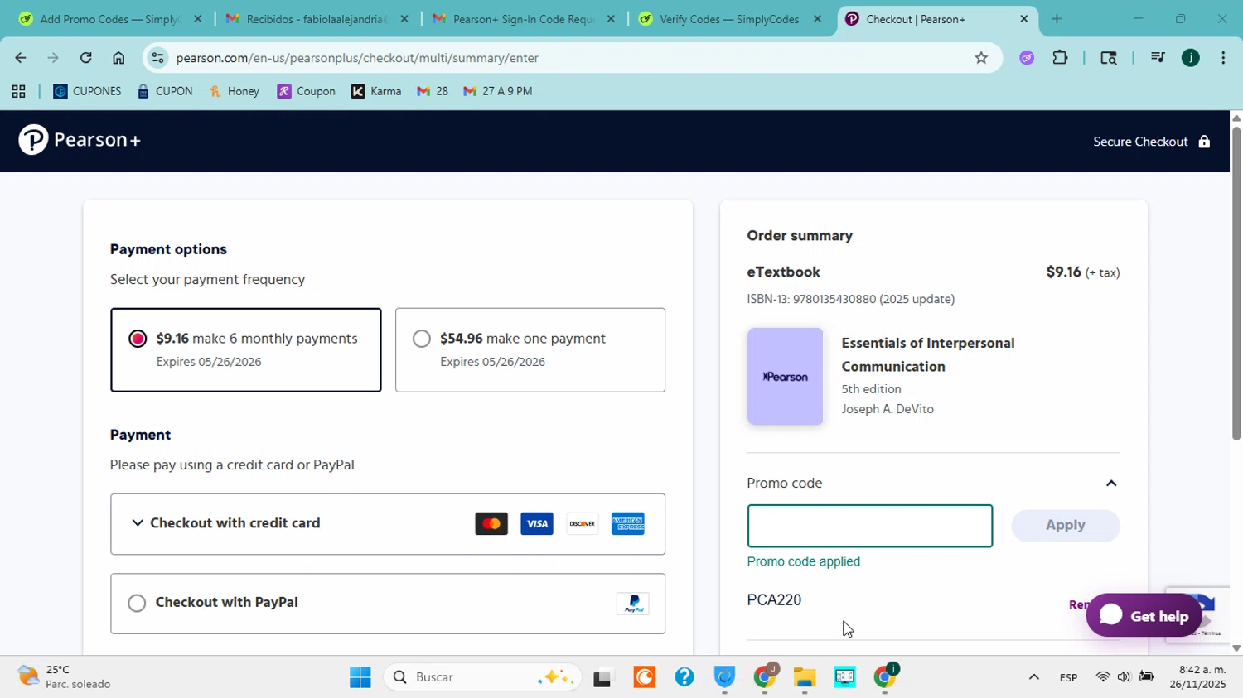Click the browser address bar URL
Viewport: 1243px width, 698px height.
pos(357,58)
